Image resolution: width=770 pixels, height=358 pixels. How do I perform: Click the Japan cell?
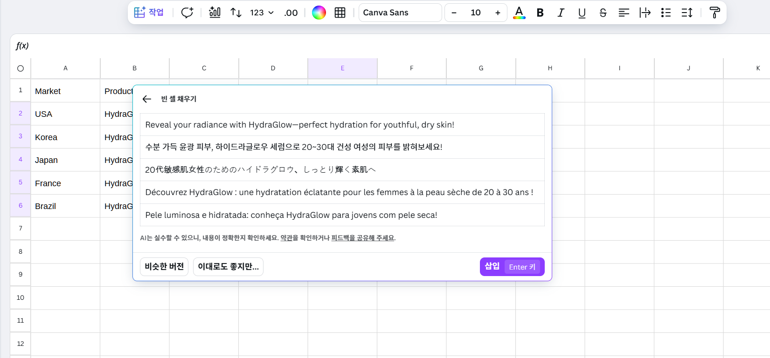point(65,160)
